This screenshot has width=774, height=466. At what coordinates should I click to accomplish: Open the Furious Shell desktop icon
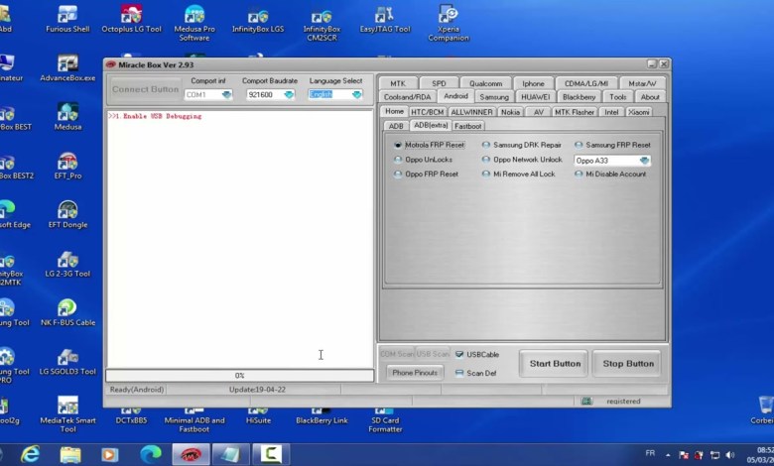pos(67,17)
